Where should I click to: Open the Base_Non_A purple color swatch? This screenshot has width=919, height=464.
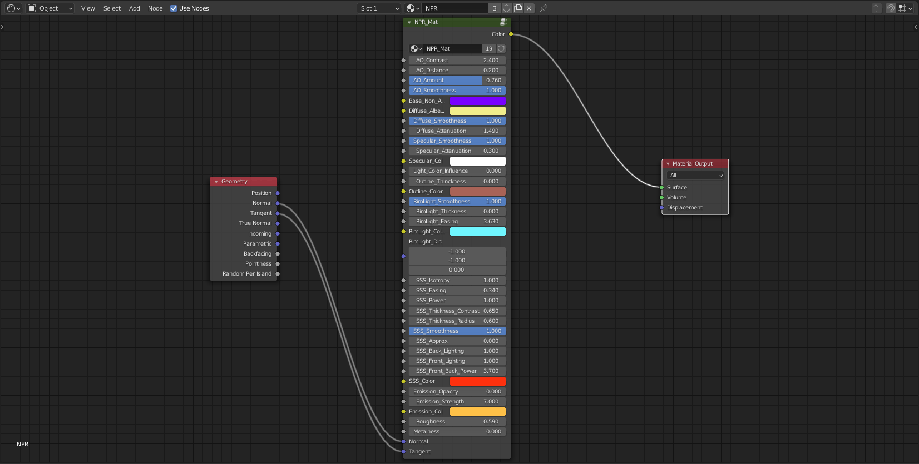tap(478, 101)
